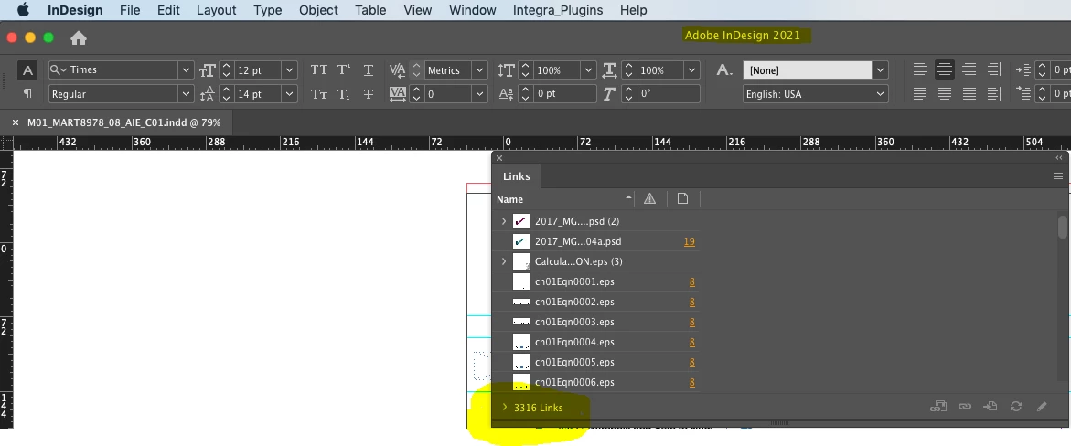The height and width of the screenshot is (446, 1071).
Task: Click the Relink chain icon
Action: tap(964, 407)
